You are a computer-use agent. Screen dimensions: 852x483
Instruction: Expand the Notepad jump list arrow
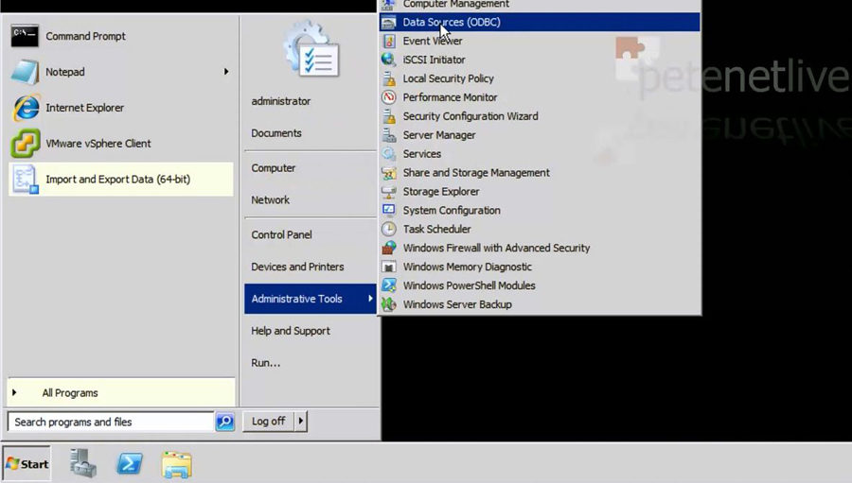point(226,72)
